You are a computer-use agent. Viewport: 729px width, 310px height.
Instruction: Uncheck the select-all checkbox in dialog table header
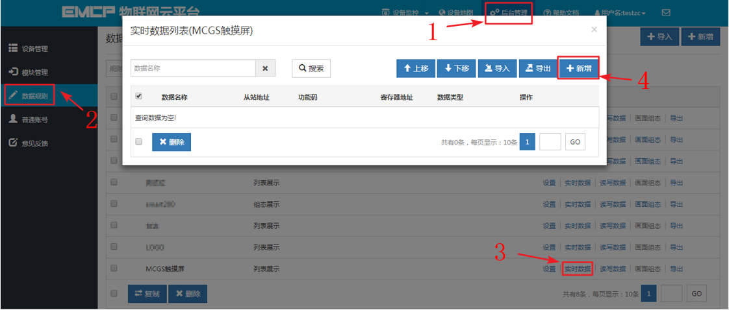138,96
